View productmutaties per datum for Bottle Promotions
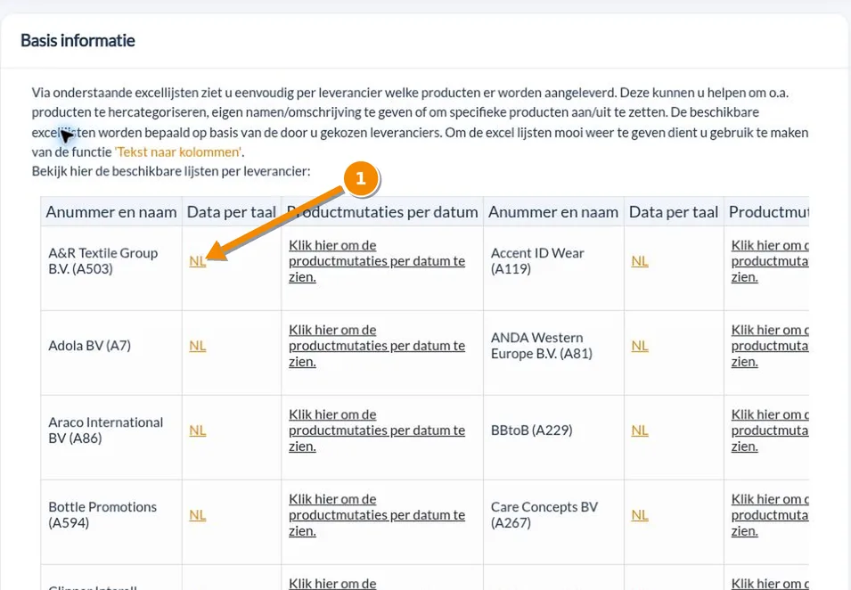851x590 pixels. 377,515
